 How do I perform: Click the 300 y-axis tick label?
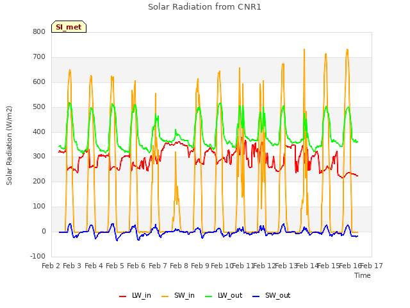(39, 157)
